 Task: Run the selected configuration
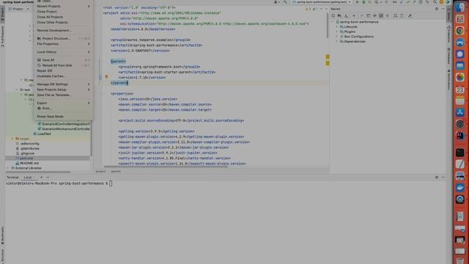coord(357,2)
